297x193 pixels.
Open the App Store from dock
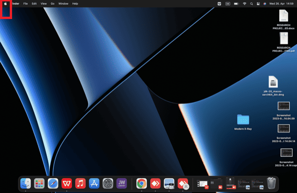(x=94, y=183)
